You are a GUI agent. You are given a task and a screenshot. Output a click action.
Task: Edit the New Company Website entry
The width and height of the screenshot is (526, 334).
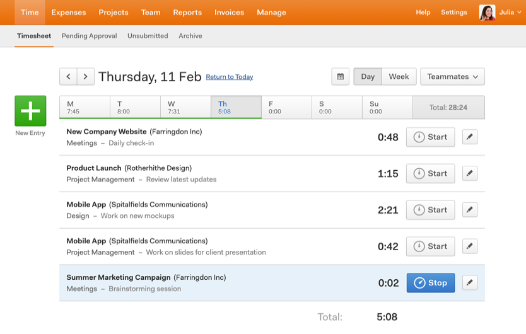click(469, 137)
